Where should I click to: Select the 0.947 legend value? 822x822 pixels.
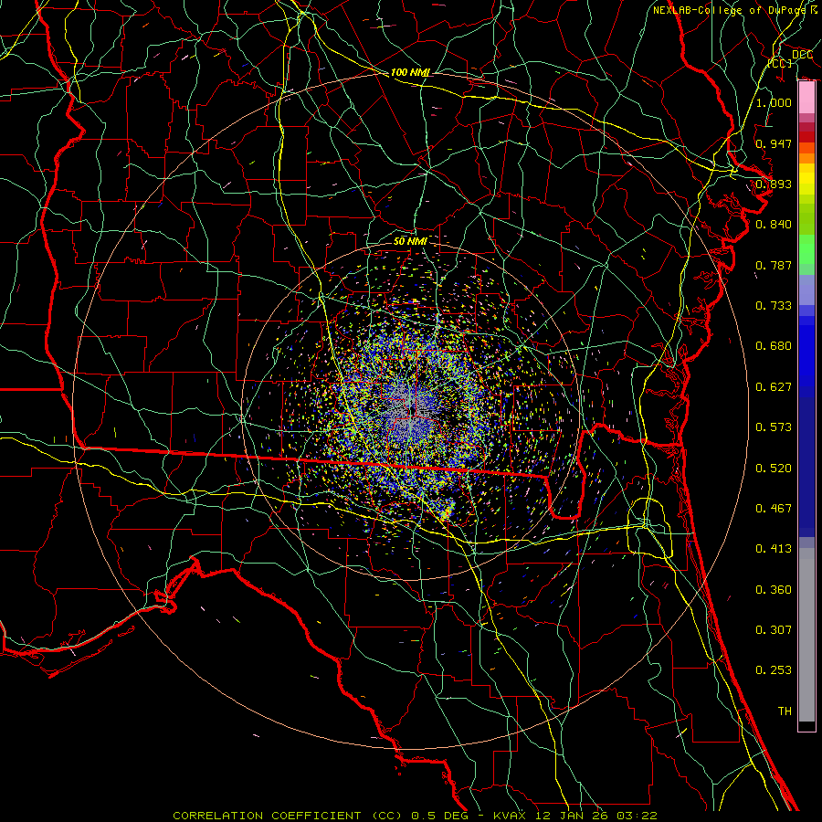pyautogui.click(x=774, y=143)
